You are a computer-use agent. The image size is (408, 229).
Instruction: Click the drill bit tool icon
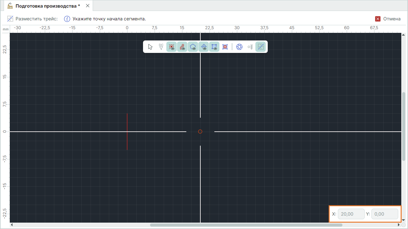point(250,47)
